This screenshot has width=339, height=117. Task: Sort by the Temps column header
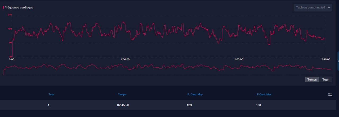tap(122, 94)
